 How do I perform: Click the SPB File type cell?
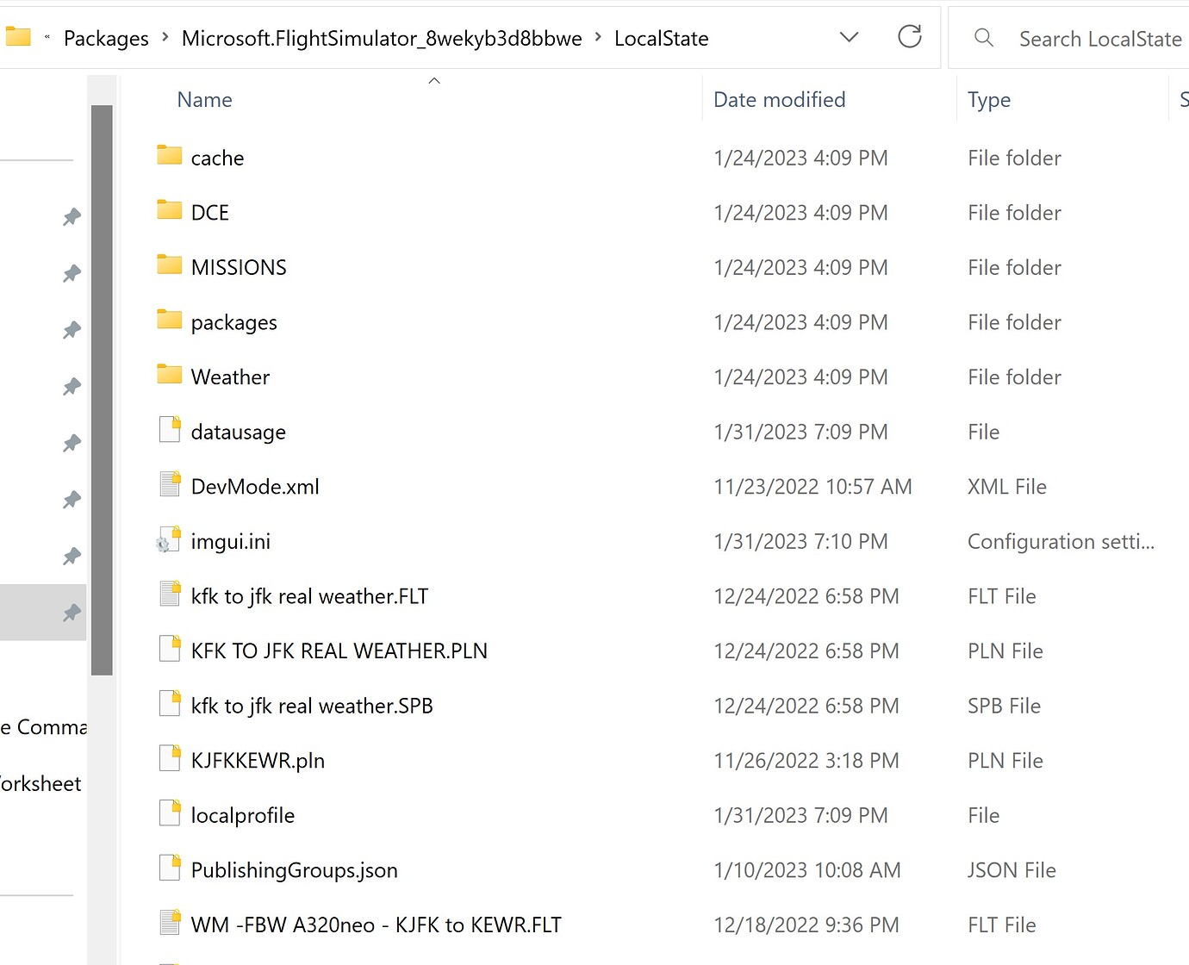tap(1004, 707)
